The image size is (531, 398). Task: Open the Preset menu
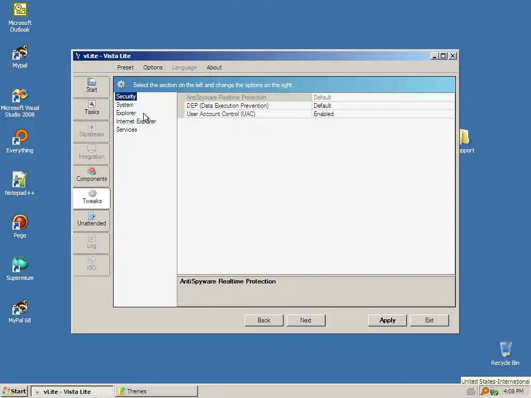[x=125, y=67]
